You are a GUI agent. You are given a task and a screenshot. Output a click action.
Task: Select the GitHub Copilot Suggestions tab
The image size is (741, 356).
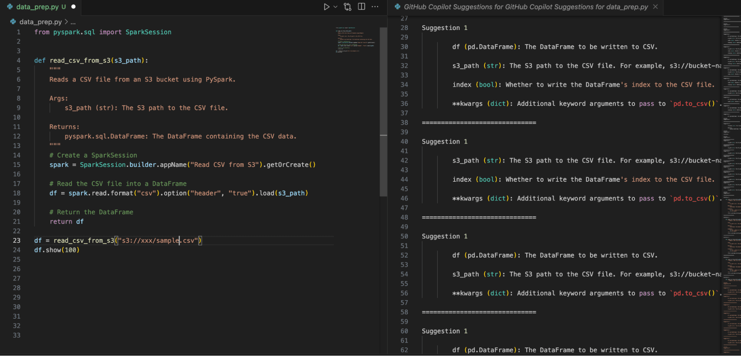pyautogui.click(x=526, y=7)
